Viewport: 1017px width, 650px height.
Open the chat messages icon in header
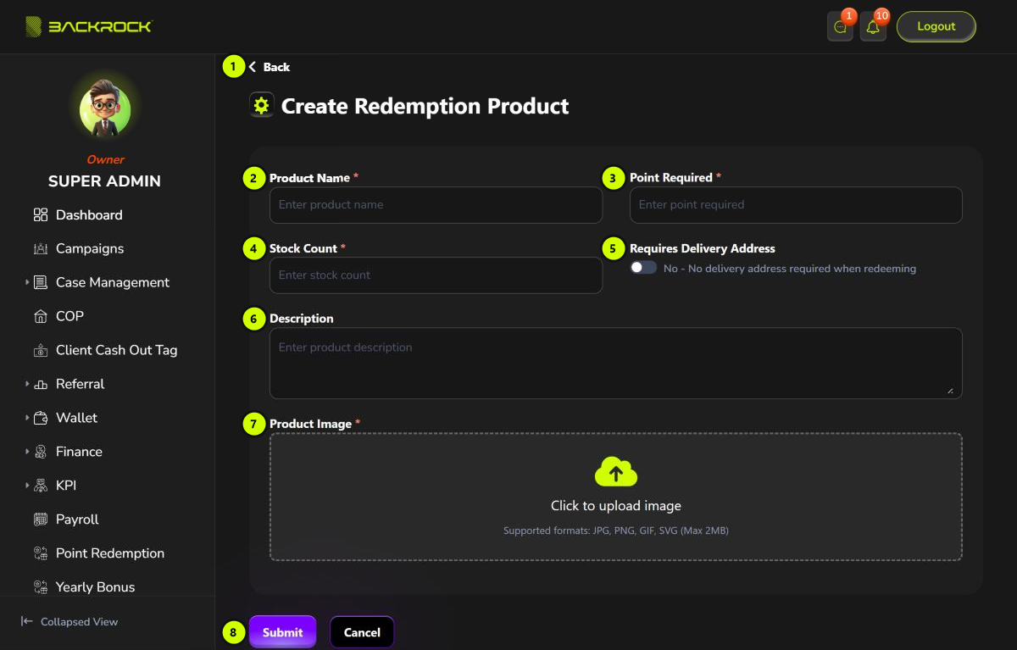840,27
